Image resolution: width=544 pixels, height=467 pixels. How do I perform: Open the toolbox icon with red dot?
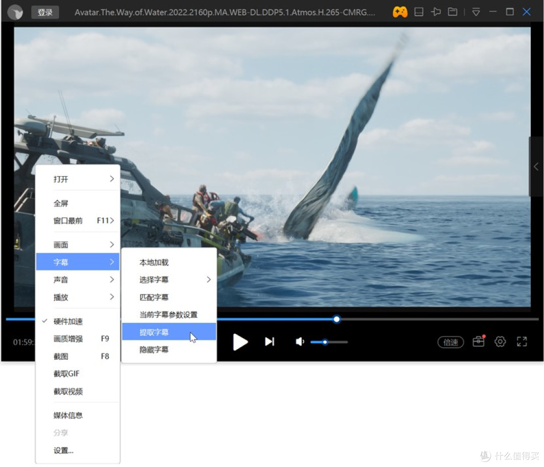[479, 342]
